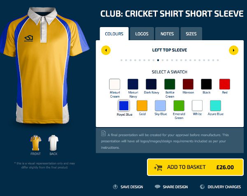Open the Sizes tab
Screen dimensions: 247x196
click(x=191, y=34)
